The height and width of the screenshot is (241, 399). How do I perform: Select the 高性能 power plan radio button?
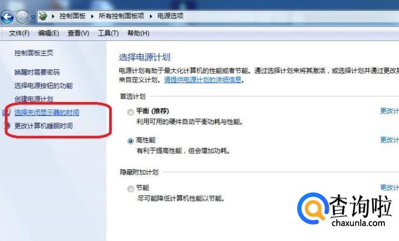pyautogui.click(x=131, y=141)
